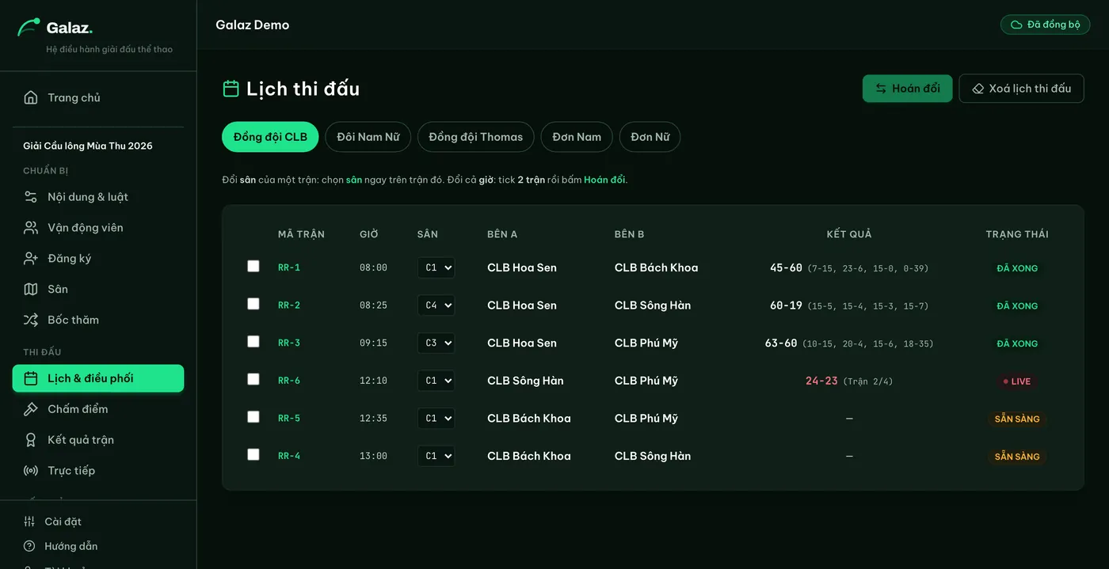Screen dimensions: 1109x569
Task: Open the court selector for RR-5
Action: (x=436, y=418)
